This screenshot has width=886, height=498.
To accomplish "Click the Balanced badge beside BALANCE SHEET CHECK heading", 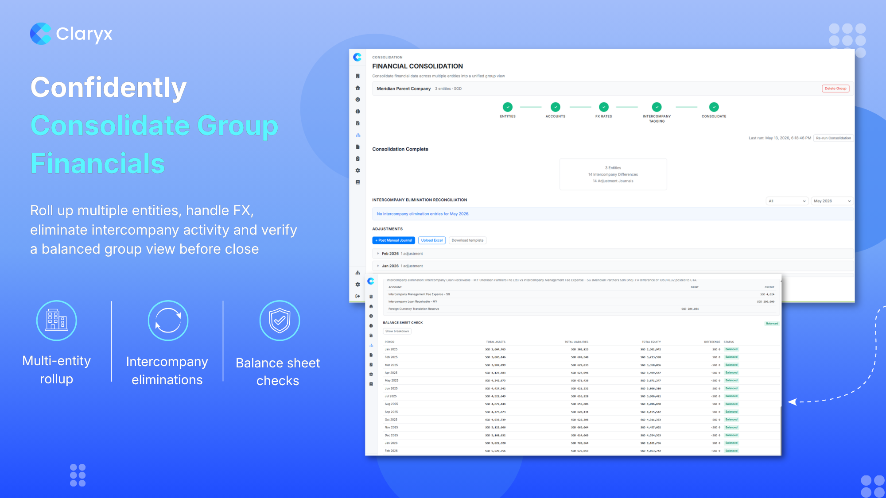I will 772,324.
